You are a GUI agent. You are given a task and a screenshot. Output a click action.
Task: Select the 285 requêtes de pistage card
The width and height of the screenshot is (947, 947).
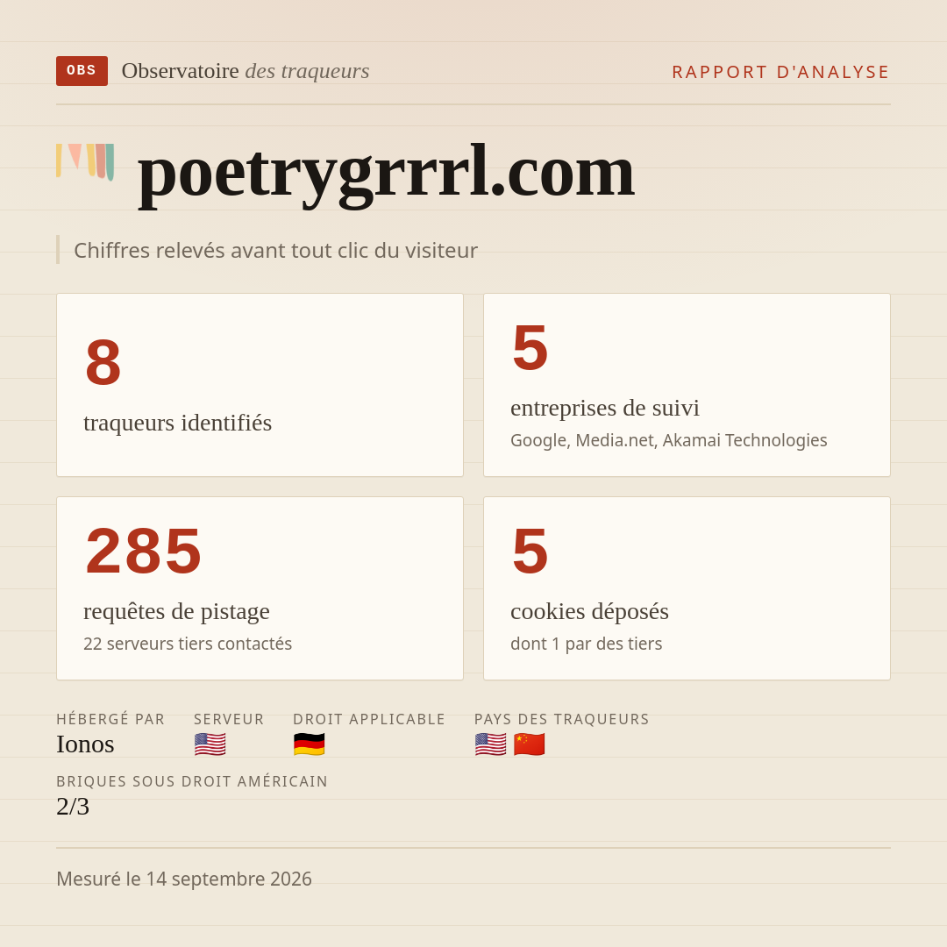[x=260, y=588]
